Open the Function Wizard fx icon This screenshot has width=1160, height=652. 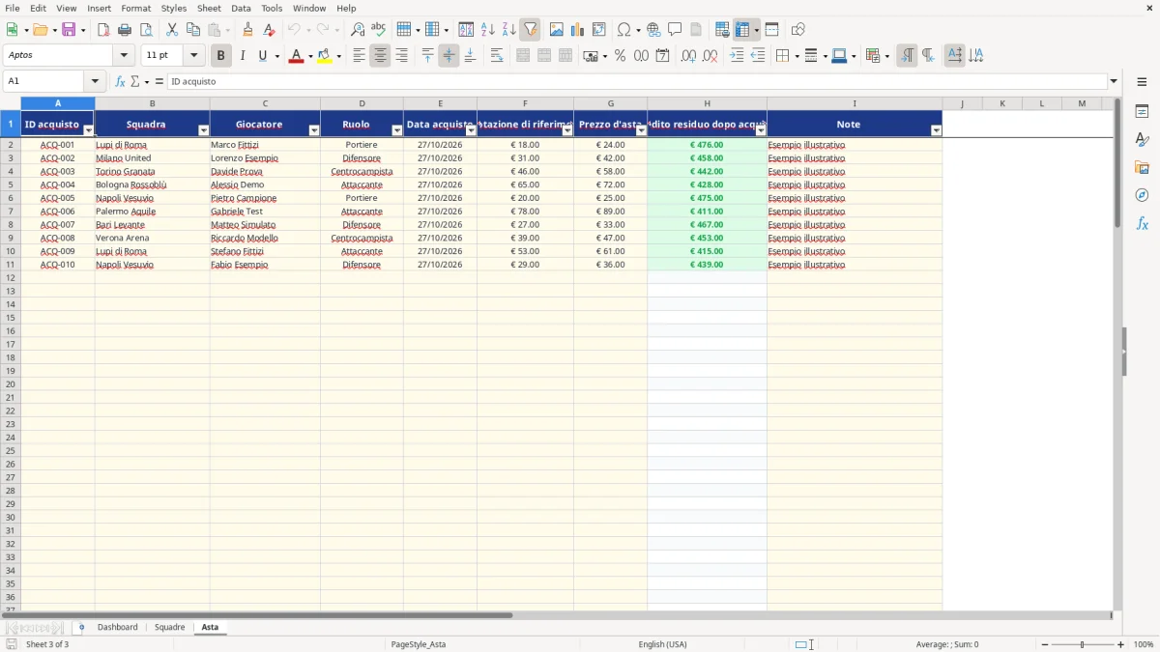[x=120, y=82]
